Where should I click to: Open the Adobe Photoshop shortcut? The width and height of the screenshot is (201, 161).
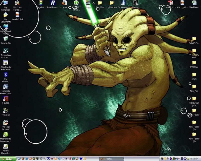pyautogui.click(x=6, y=147)
